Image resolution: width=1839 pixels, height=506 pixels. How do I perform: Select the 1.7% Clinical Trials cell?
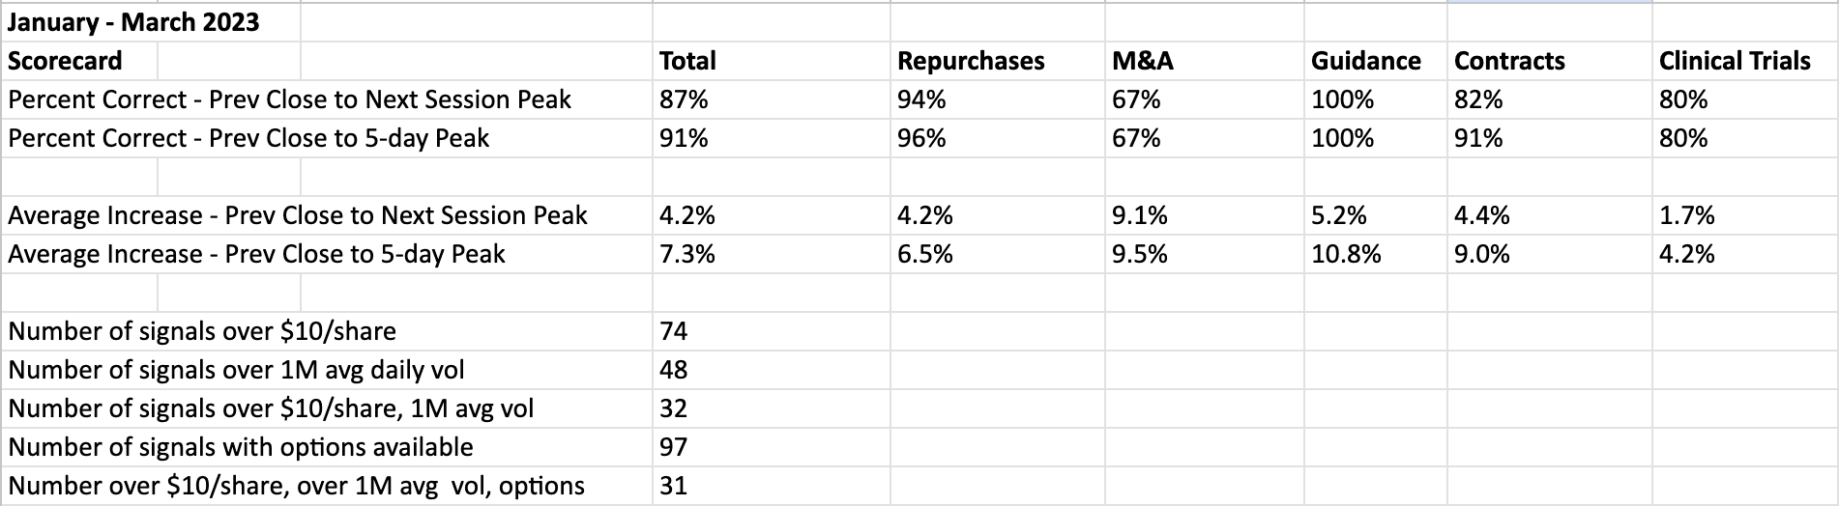1687,215
